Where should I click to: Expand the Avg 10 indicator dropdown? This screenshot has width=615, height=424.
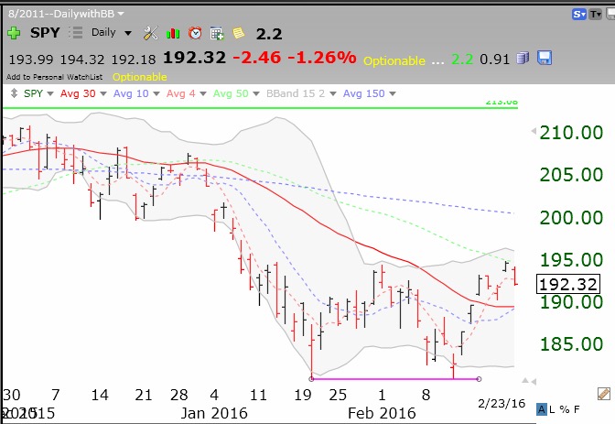pyautogui.click(x=156, y=93)
